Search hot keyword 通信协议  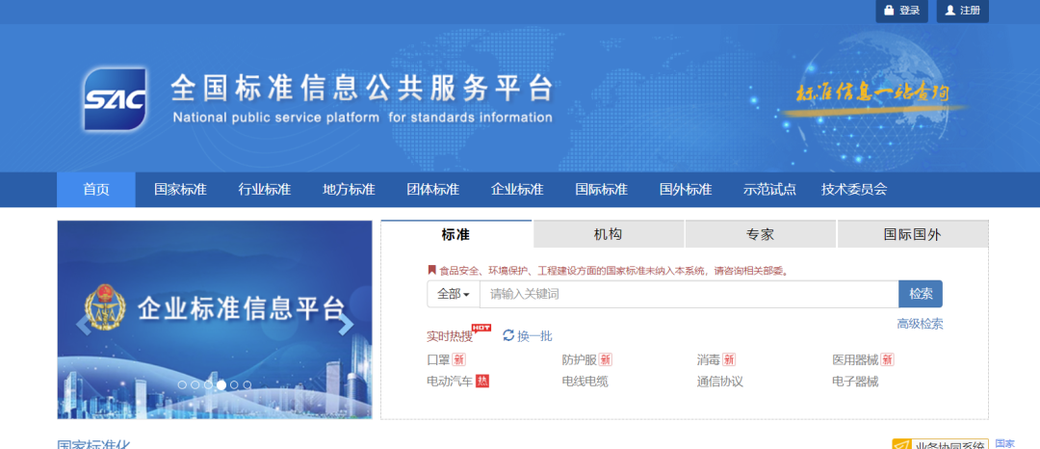point(720,382)
